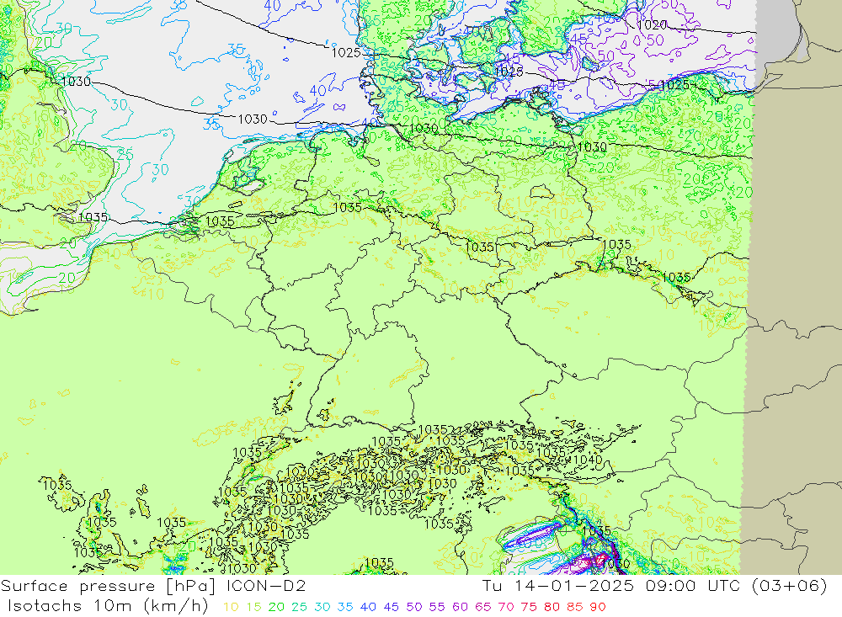Select the purple 50 value in isotach legend

(x=414, y=608)
